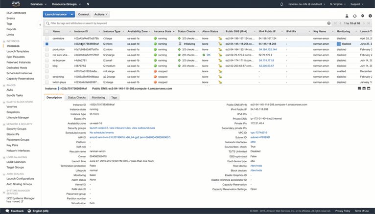375x214 pixels.
Task: Check the streaming instance checkbox
Action: pyautogui.click(x=47, y=77)
